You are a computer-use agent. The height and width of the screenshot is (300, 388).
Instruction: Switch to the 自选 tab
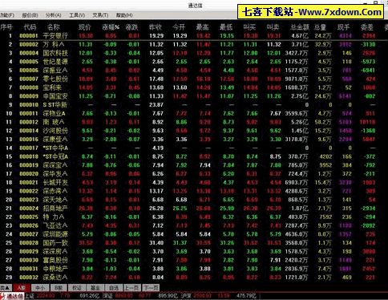click(x=114, y=288)
